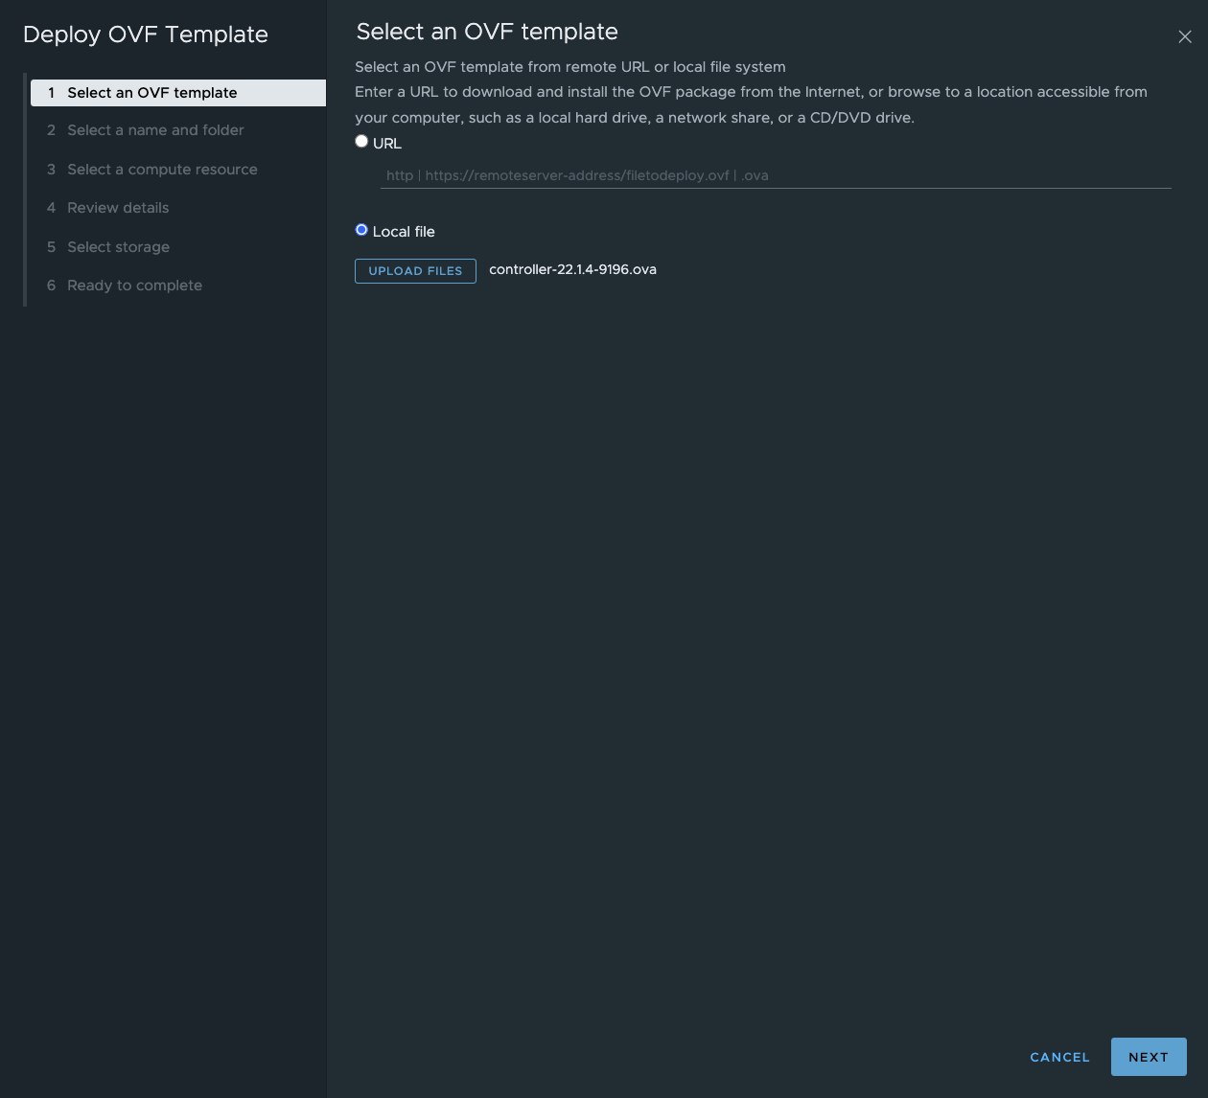
Task: Click the Local file label text
Action: tap(404, 231)
